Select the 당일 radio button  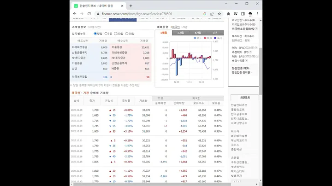point(95,34)
